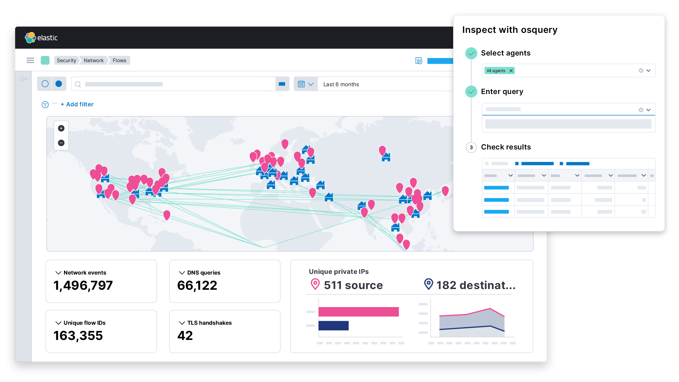Click the osquery editor text area
The width and height of the screenshot is (679, 382).
[x=568, y=124]
